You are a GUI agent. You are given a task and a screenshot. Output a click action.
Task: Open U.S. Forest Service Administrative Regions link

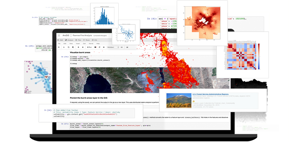(x=211, y=94)
